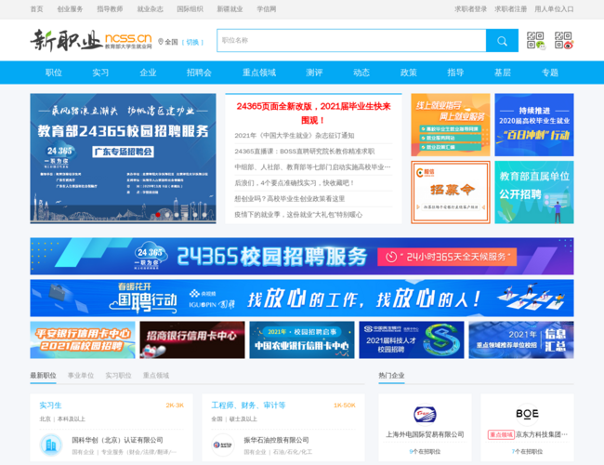Open 国际组织 top link
The width and height of the screenshot is (604, 465).
click(x=190, y=9)
